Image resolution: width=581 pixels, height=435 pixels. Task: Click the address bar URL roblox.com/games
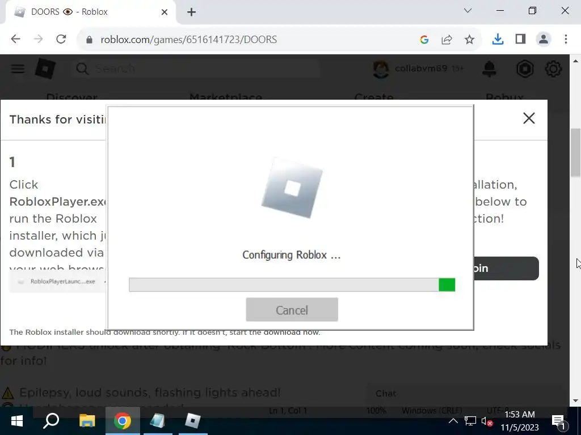(x=188, y=40)
